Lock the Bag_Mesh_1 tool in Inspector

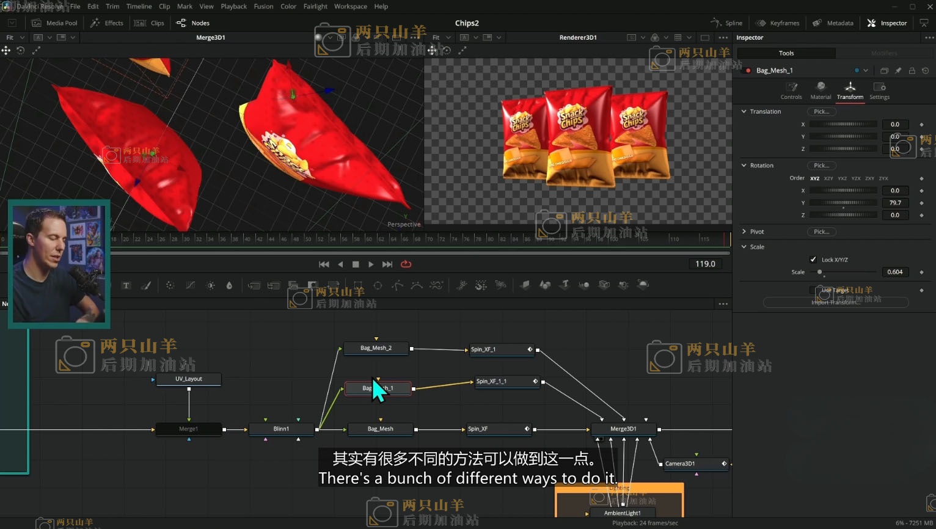(912, 71)
